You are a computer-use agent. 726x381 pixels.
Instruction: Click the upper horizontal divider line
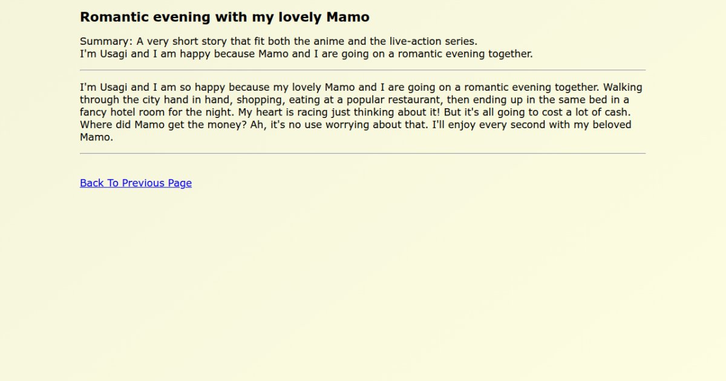point(362,70)
